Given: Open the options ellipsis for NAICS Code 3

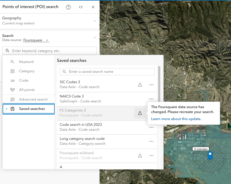Looking at the screenshot, I should point(151,99).
